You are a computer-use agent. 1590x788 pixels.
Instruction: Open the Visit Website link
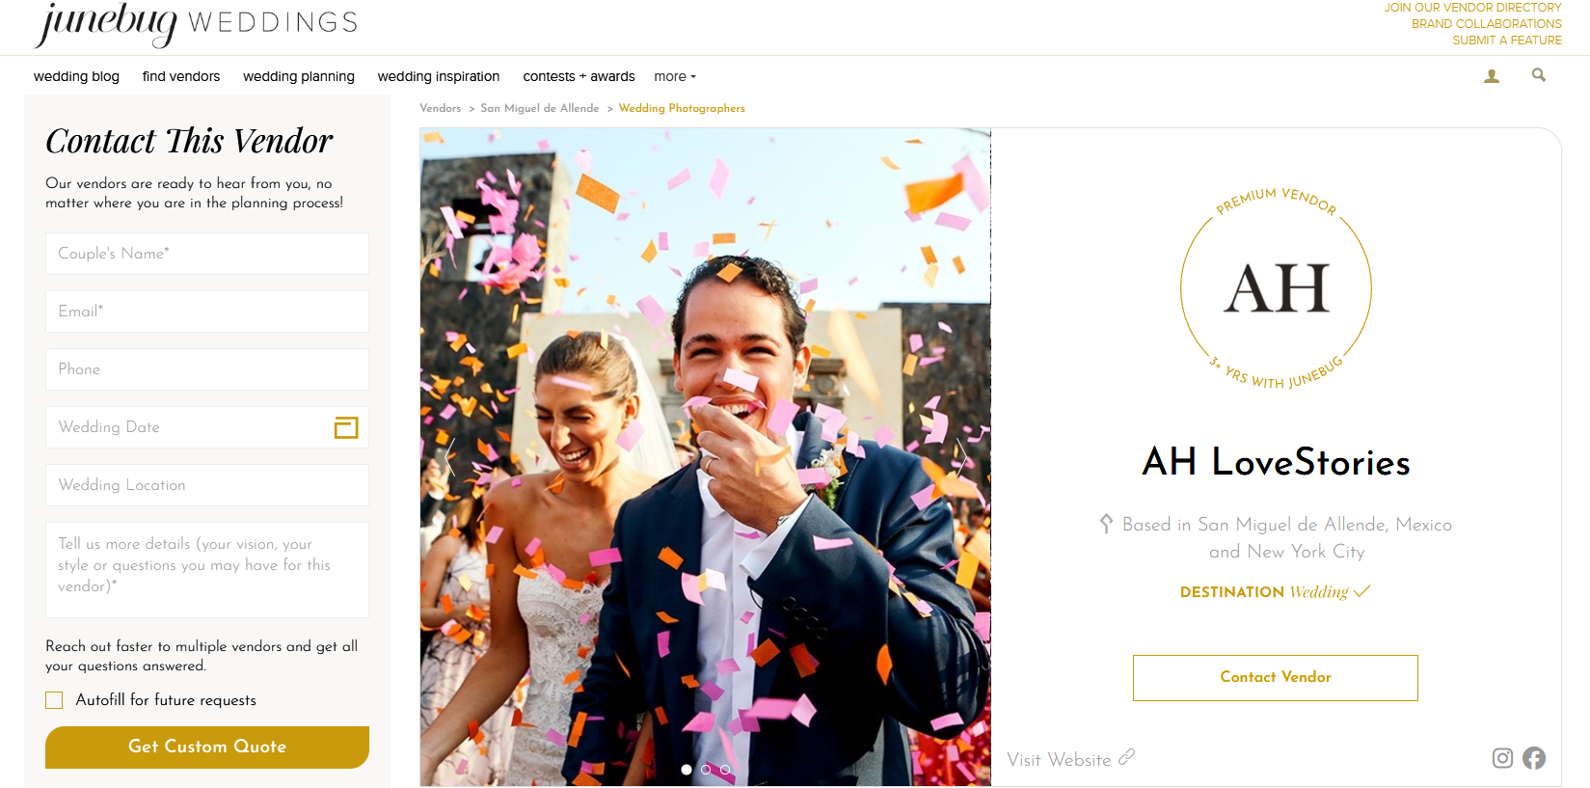(x=1070, y=759)
